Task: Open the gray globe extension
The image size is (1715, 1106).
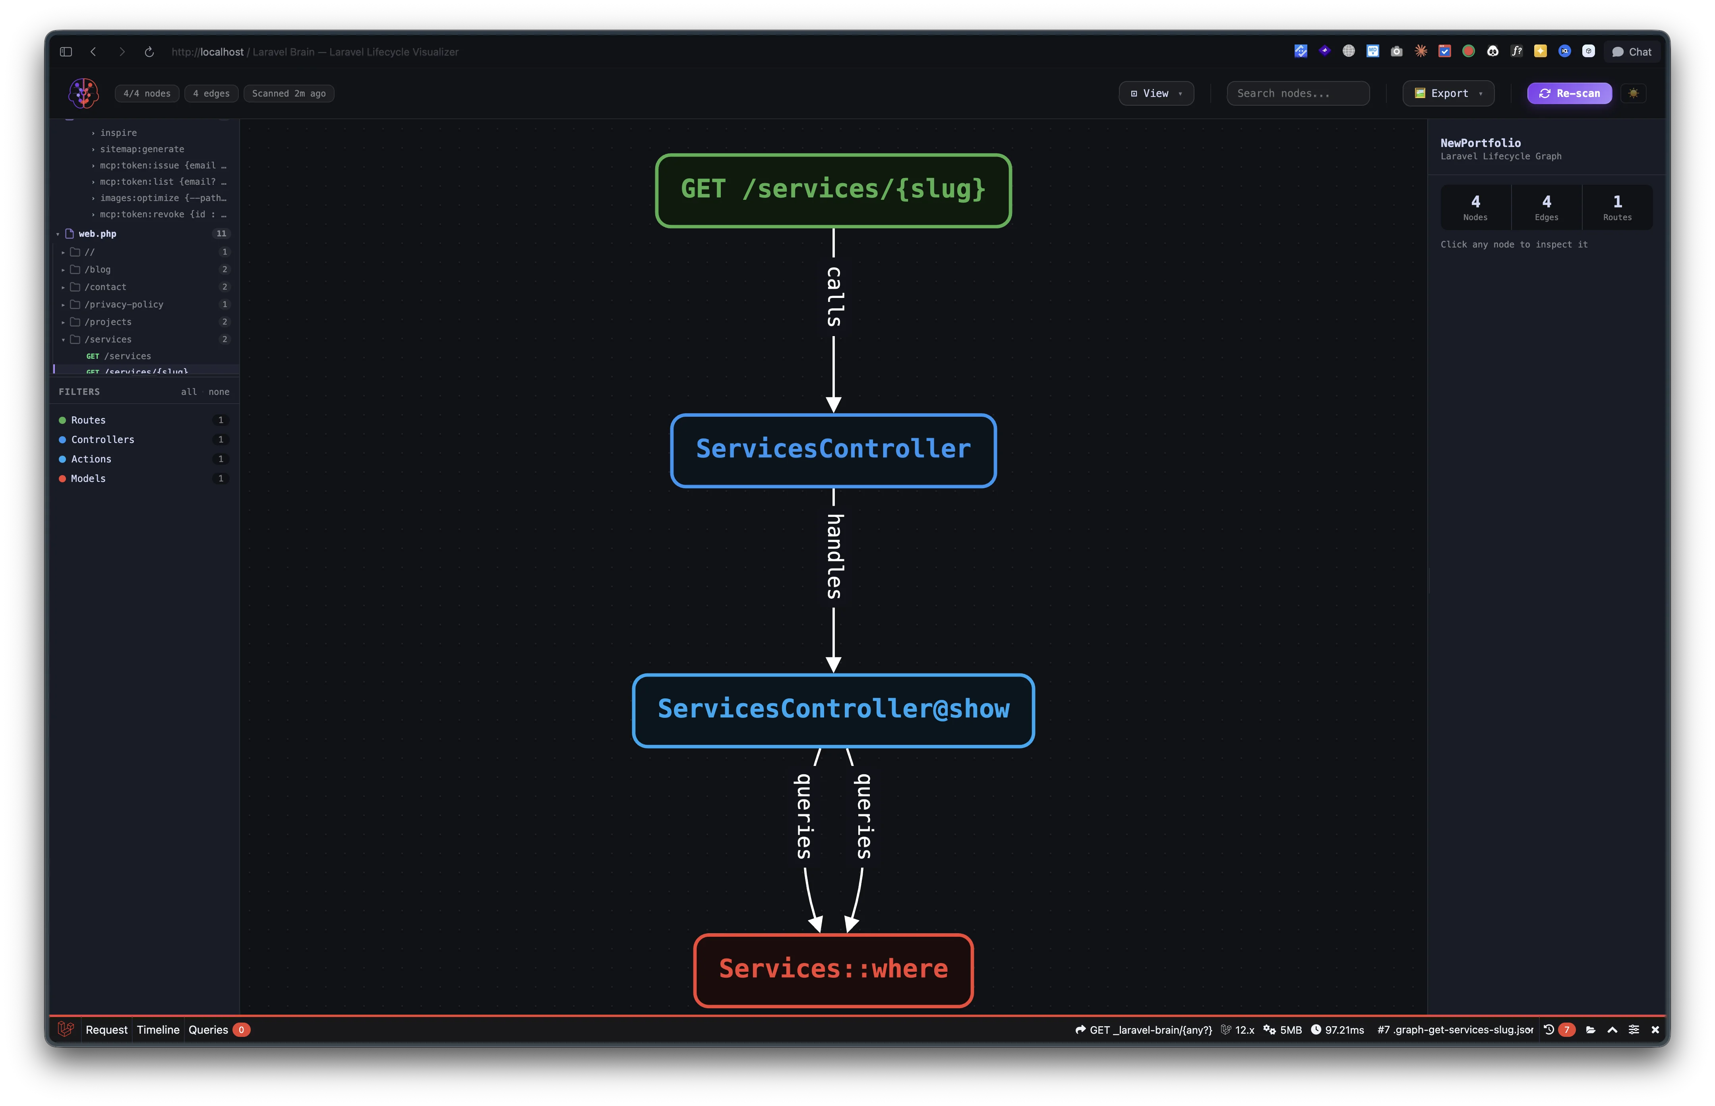Action: (1349, 51)
